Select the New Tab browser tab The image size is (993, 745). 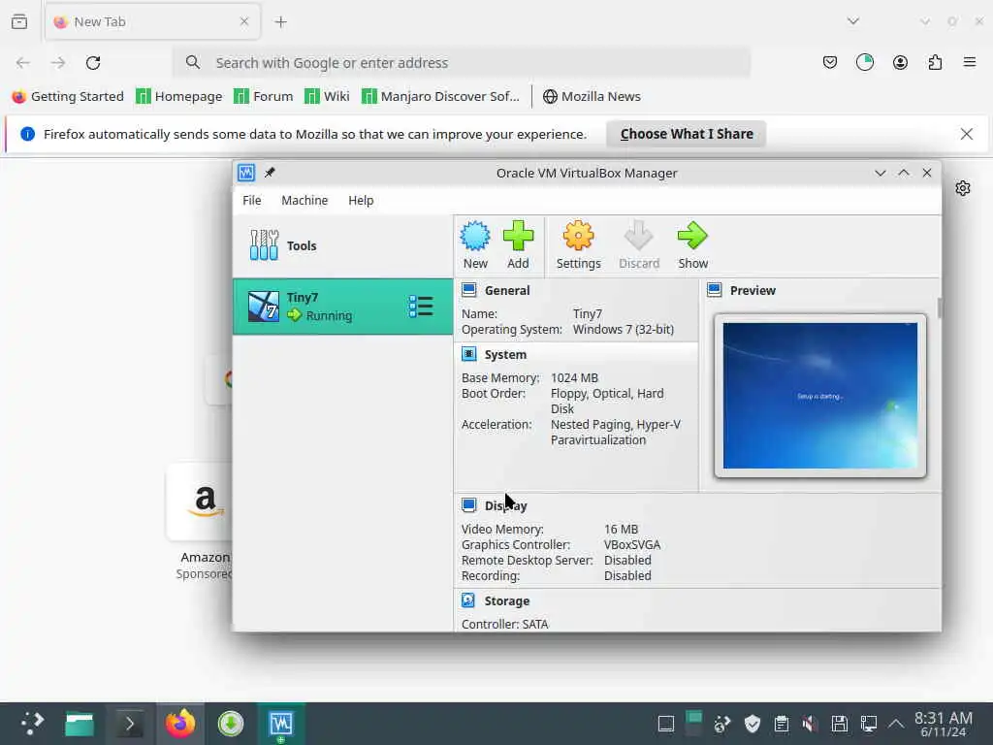tap(152, 21)
